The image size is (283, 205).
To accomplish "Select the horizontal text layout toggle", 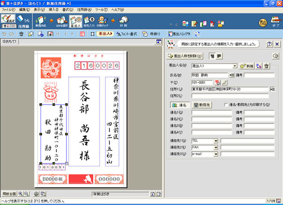I will pos(220,56).
